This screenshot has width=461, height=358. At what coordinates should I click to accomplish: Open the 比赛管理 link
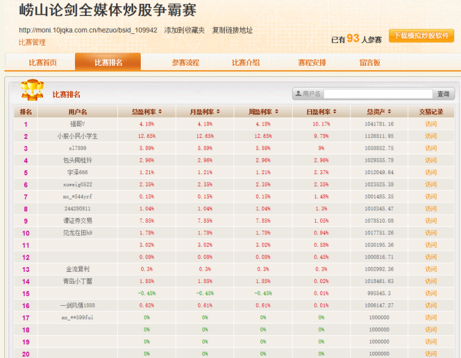click(32, 42)
